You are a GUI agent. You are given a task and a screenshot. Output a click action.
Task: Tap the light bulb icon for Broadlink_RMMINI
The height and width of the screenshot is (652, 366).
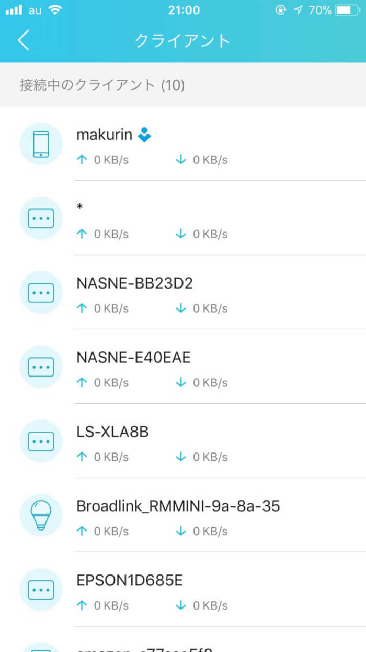(41, 516)
